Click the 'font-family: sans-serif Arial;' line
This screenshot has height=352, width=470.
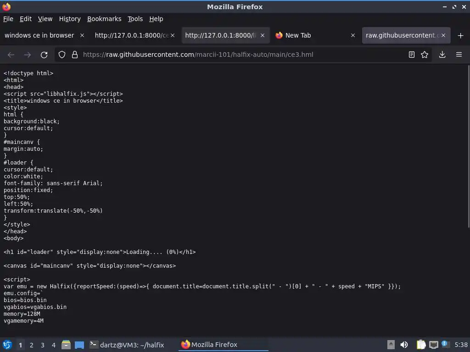click(53, 183)
